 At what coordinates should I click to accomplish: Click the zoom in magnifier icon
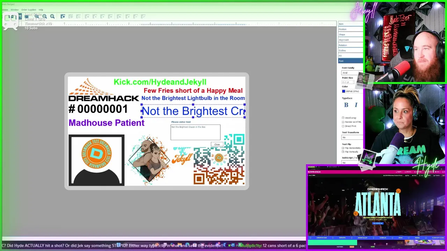pyautogui.click(x=37, y=16)
